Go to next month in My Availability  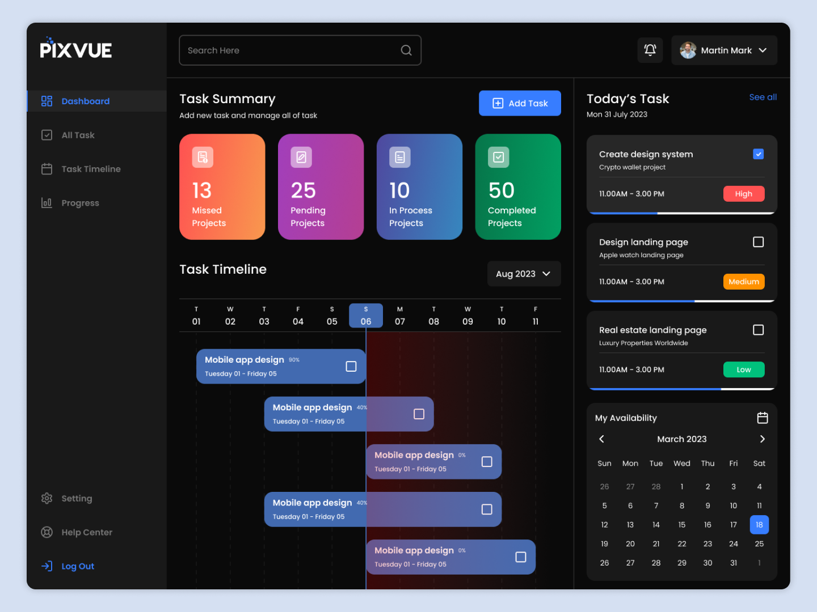tap(763, 439)
